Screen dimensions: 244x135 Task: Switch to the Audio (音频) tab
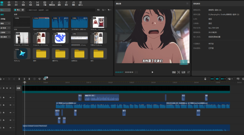point(9,3)
